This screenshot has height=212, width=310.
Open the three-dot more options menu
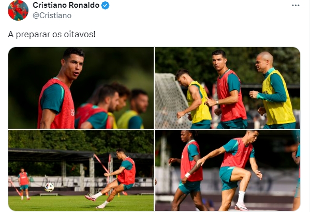coord(296,6)
